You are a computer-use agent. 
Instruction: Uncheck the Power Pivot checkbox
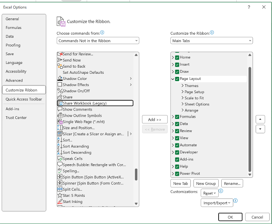click(x=177, y=174)
